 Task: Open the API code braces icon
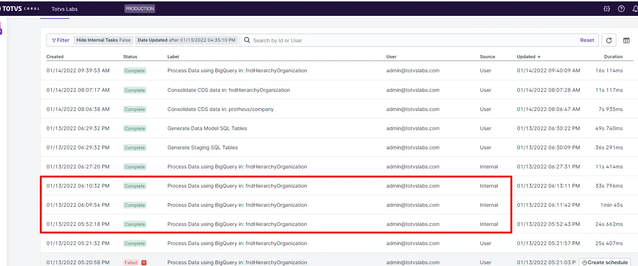pos(607,9)
